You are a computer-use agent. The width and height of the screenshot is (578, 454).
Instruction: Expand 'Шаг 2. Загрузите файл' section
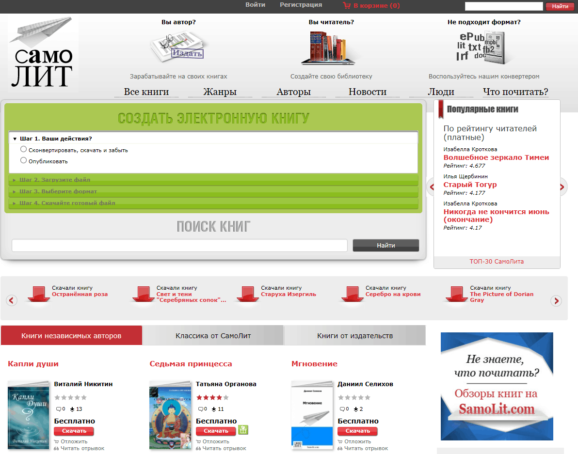[54, 180]
